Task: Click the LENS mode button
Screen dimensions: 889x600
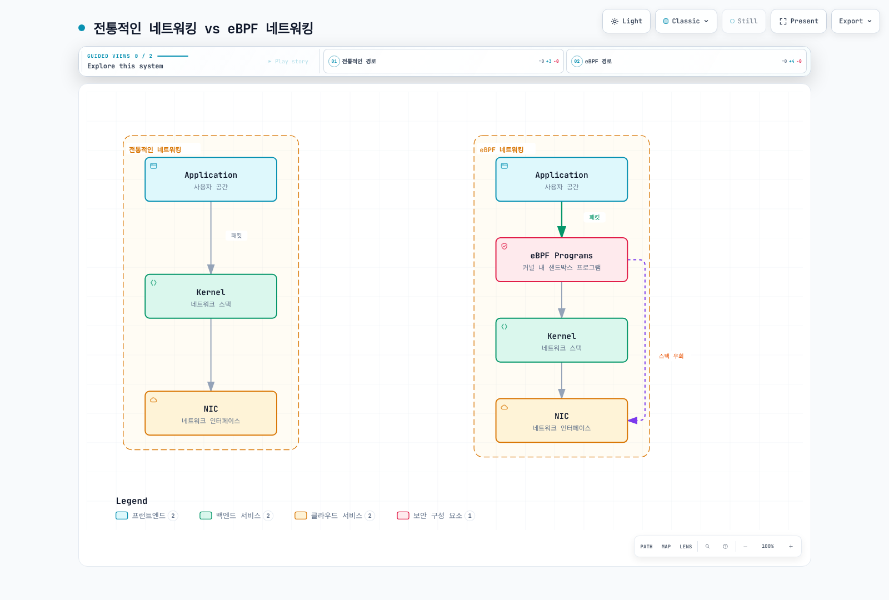Action: click(686, 547)
